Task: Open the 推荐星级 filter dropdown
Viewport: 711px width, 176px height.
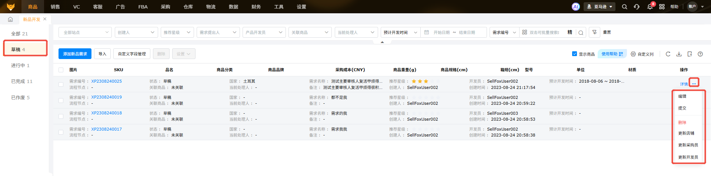Action: 177,32
